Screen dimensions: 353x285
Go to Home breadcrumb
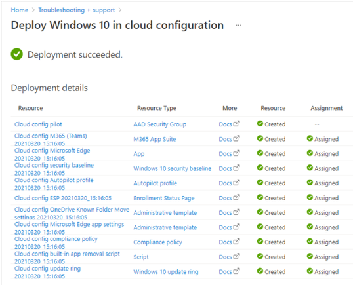tap(20, 10)
